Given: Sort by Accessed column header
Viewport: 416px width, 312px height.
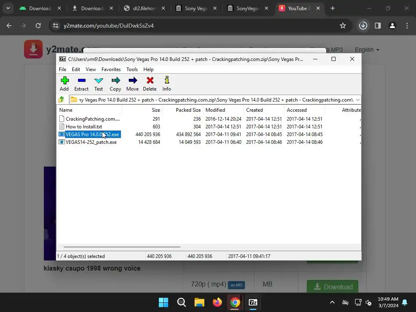Looking at the screenshot, I should (x=305, y=110).
